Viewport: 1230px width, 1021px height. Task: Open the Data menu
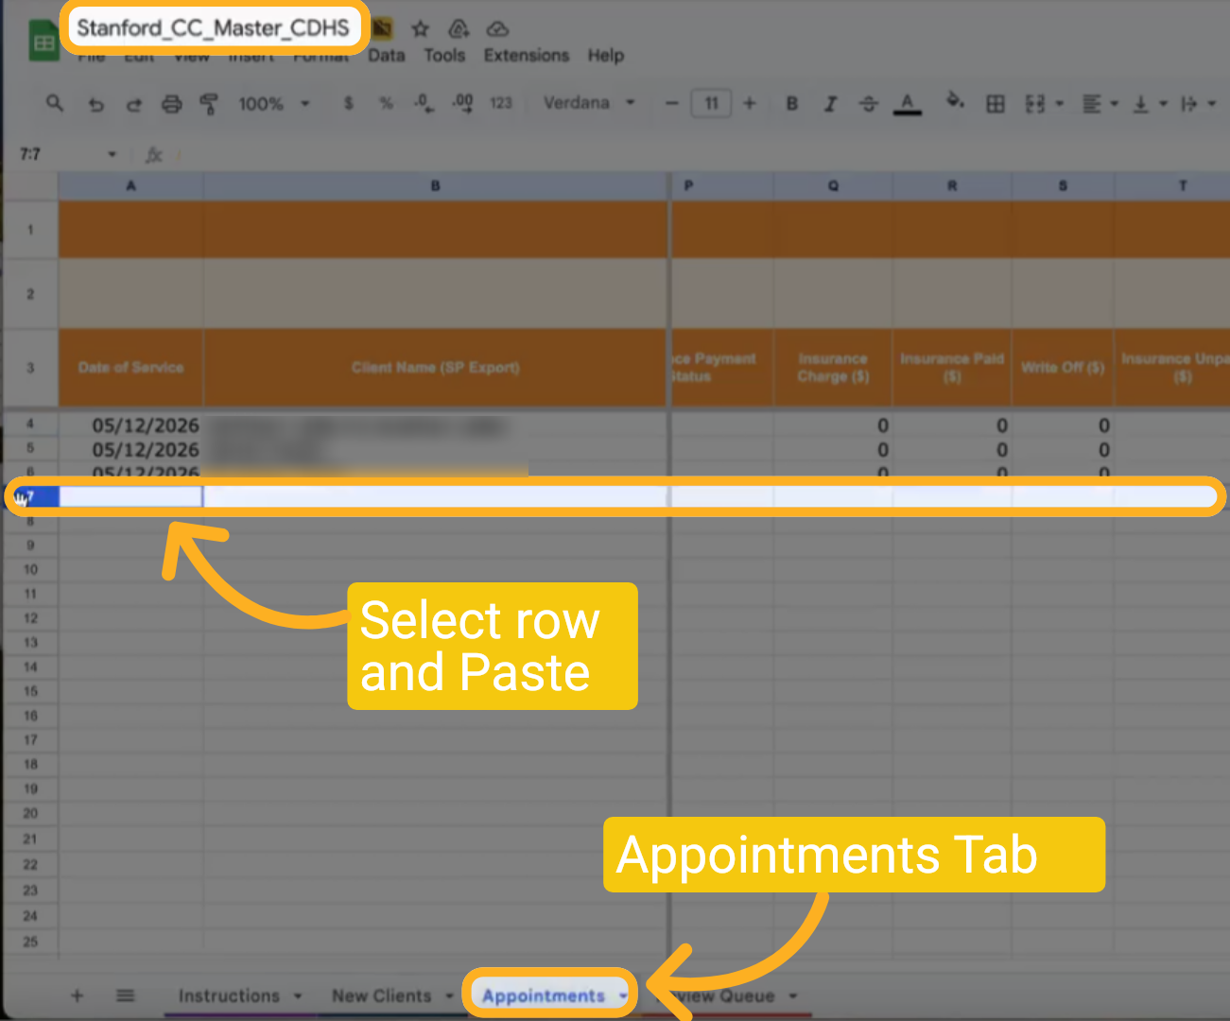point(387,56)
